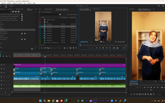The width and height of the screenshot is (165, 103).
Task: Click the purple Adjustment Layer label swatch
Action: pos(40,20)
